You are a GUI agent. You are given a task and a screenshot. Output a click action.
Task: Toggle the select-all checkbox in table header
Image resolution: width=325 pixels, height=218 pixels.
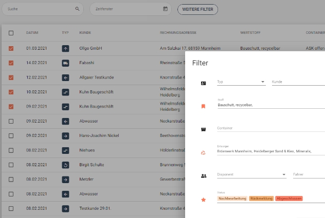coord(11,33)
